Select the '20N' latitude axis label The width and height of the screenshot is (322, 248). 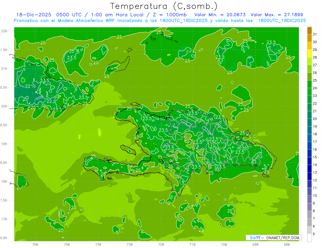(x=4, y=106)
